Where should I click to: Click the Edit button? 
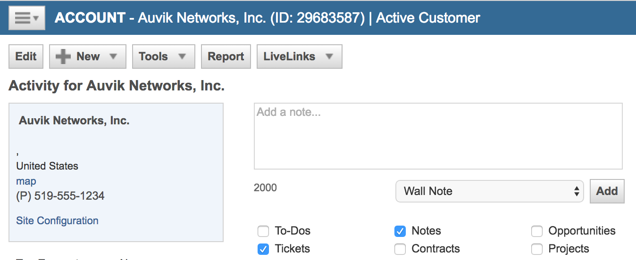click(26, 57)
